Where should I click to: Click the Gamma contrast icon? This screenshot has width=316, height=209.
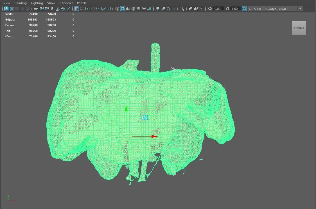pos(227,9)
